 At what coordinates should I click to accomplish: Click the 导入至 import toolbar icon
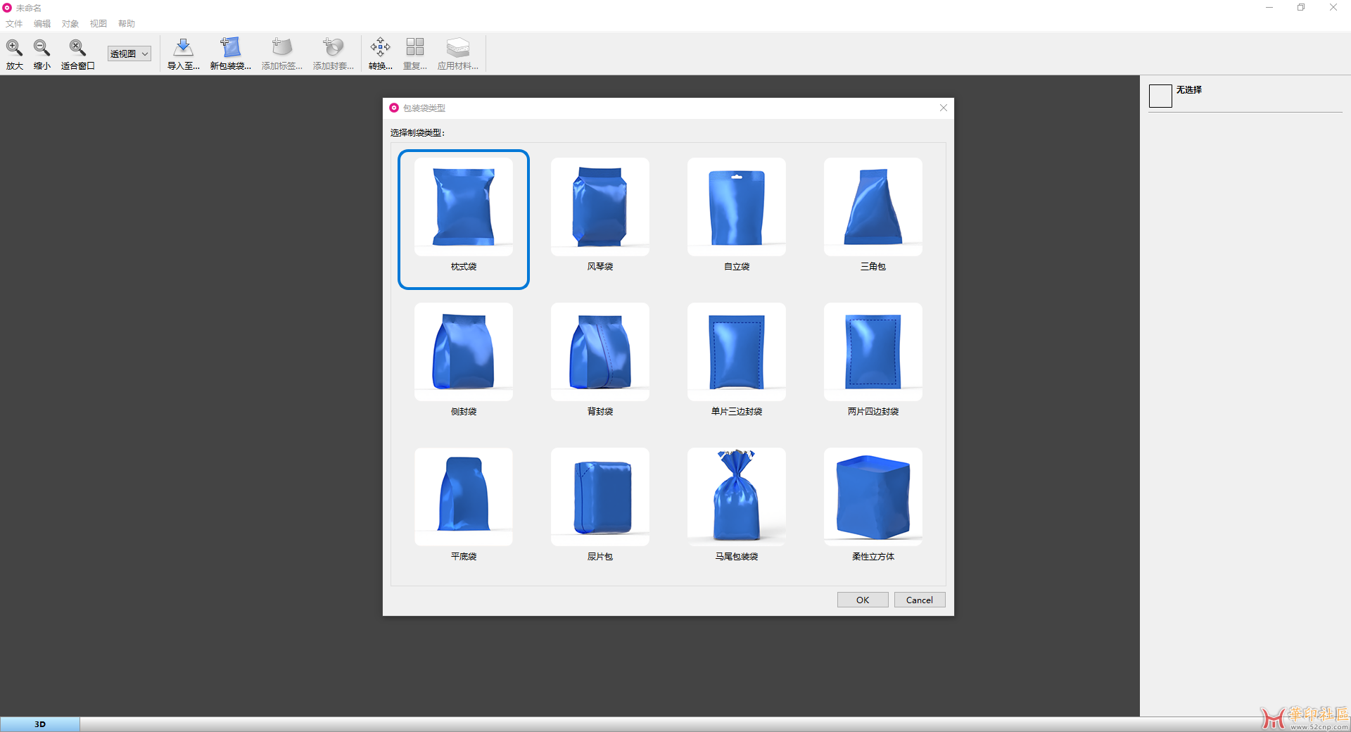pyautogui.click(x=184, y=48)
